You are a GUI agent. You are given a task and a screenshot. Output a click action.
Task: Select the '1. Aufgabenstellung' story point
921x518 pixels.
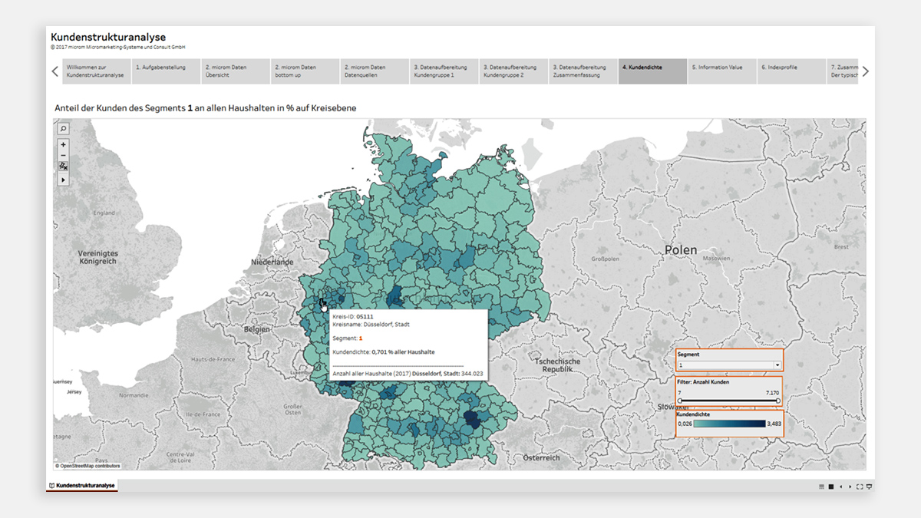(x=166, y=71)
